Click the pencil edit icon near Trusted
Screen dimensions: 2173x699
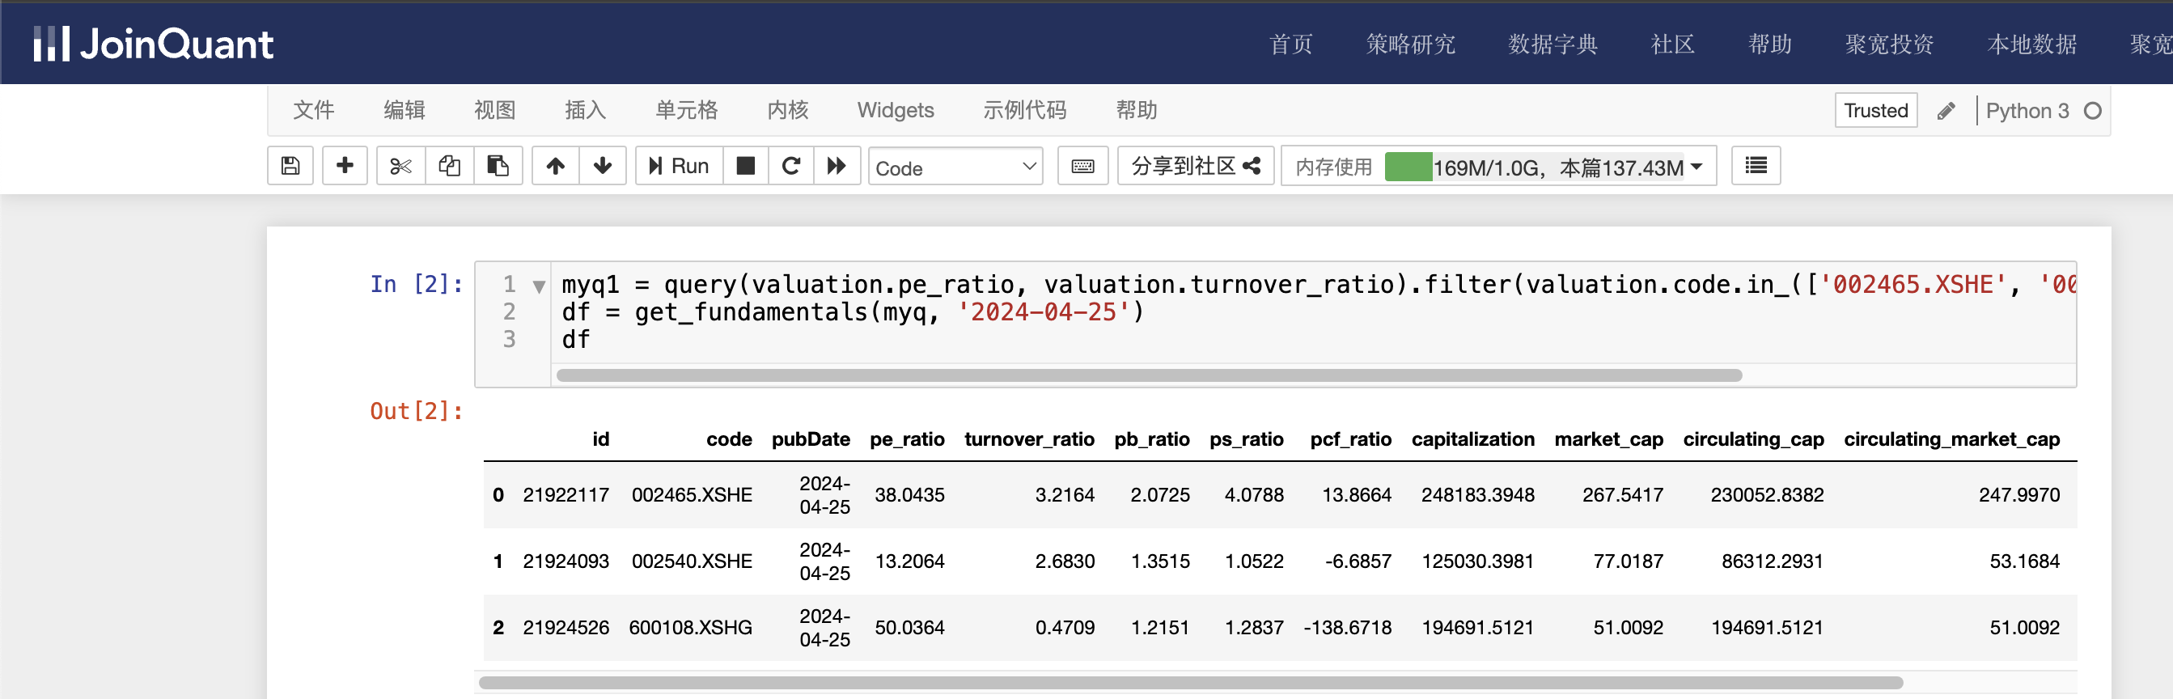click(x=1946, y=112)
